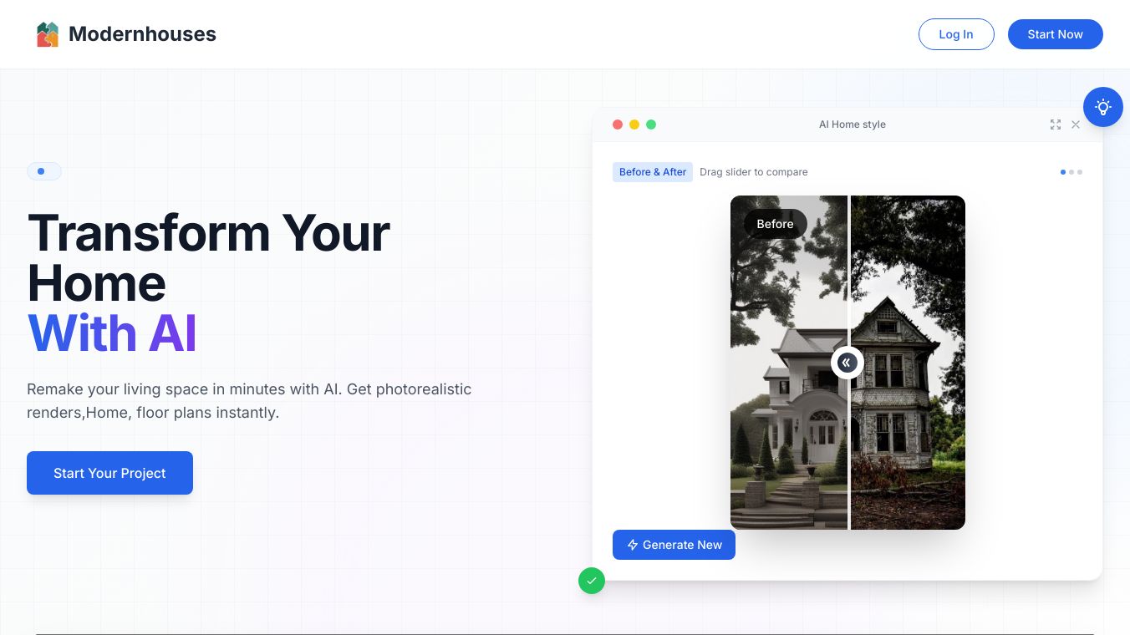
Task: Click the 'With AI' gradient headline
Action: coord(112,333)
